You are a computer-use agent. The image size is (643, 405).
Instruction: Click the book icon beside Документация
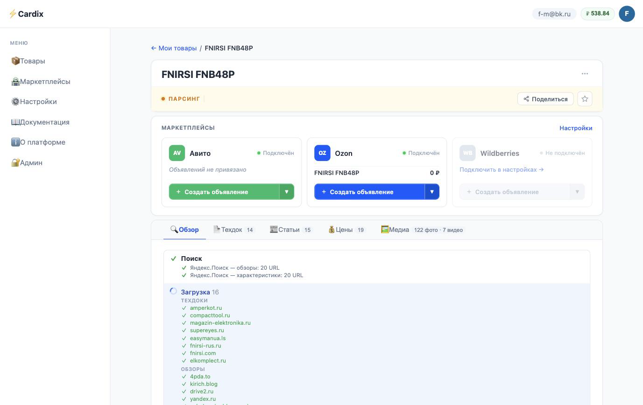15,122
